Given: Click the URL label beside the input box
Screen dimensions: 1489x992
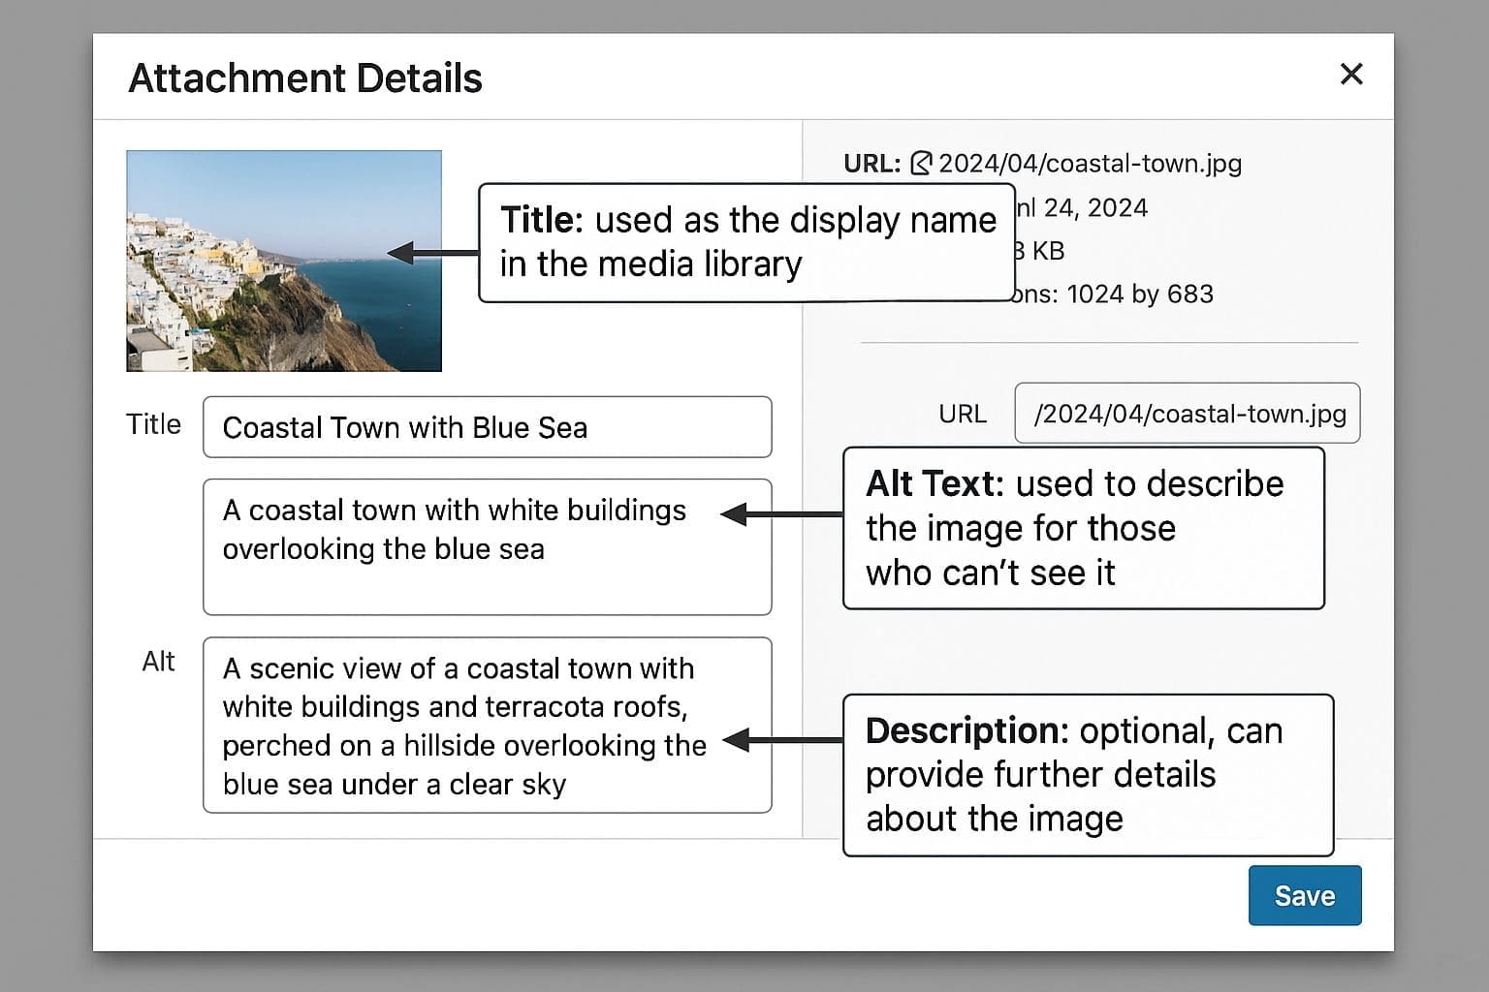Looking at the screenshot, I should click(x=962, y=415).
